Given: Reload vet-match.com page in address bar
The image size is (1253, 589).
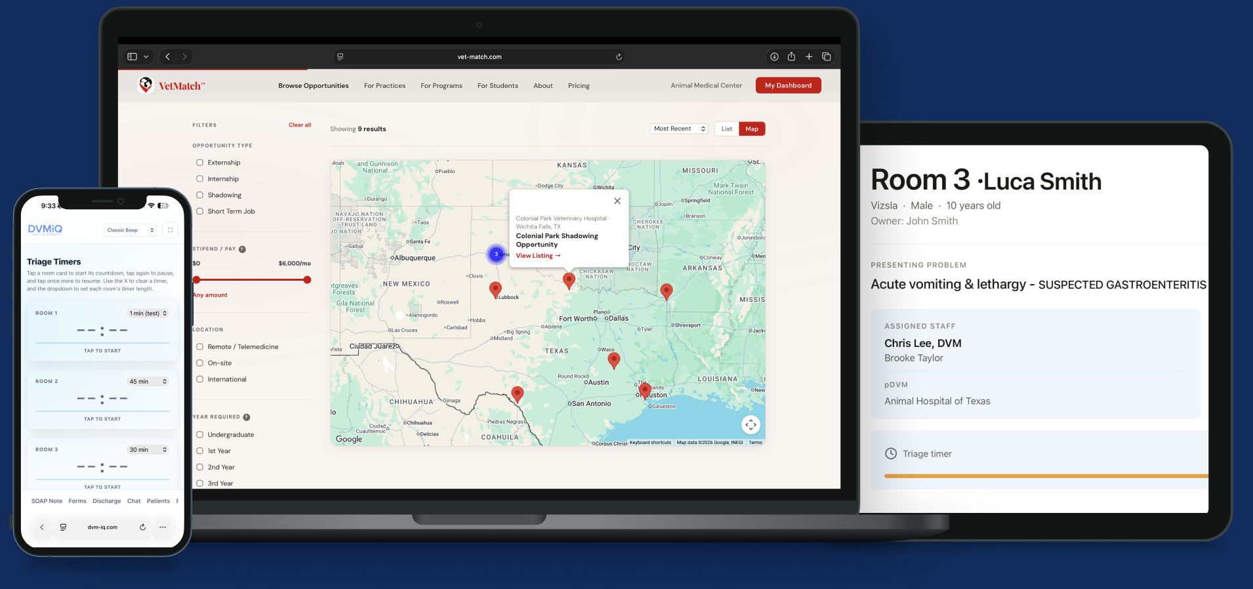Looking at the screenshot, I should 619,57.
